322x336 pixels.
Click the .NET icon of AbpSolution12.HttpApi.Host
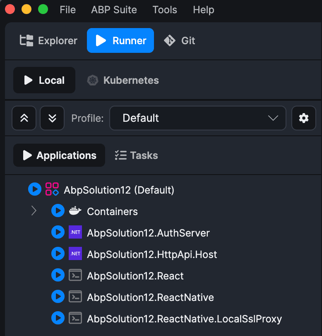(75, 253)
